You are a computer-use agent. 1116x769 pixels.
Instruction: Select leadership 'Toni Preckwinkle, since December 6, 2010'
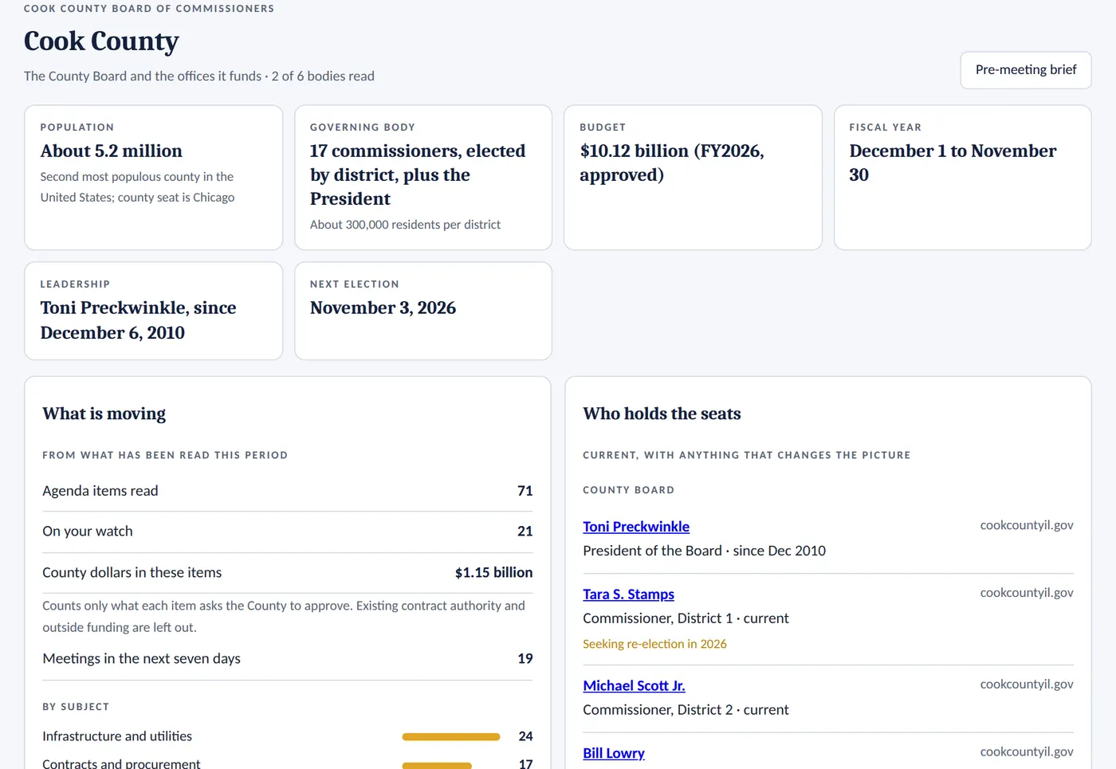tap(138, 320)
